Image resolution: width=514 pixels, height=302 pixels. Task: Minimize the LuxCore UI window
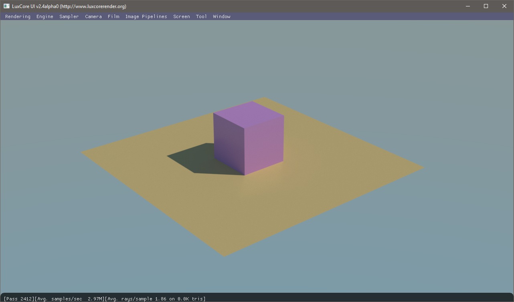coord(467,6)
